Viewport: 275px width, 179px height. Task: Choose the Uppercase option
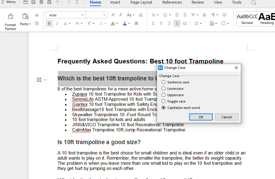[163, 95]
